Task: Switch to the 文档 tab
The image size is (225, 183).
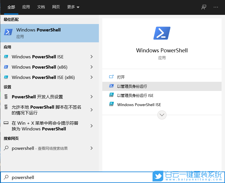Action: [41, 7]
